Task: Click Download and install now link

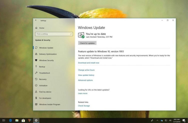Action: (x=88, y=63)
